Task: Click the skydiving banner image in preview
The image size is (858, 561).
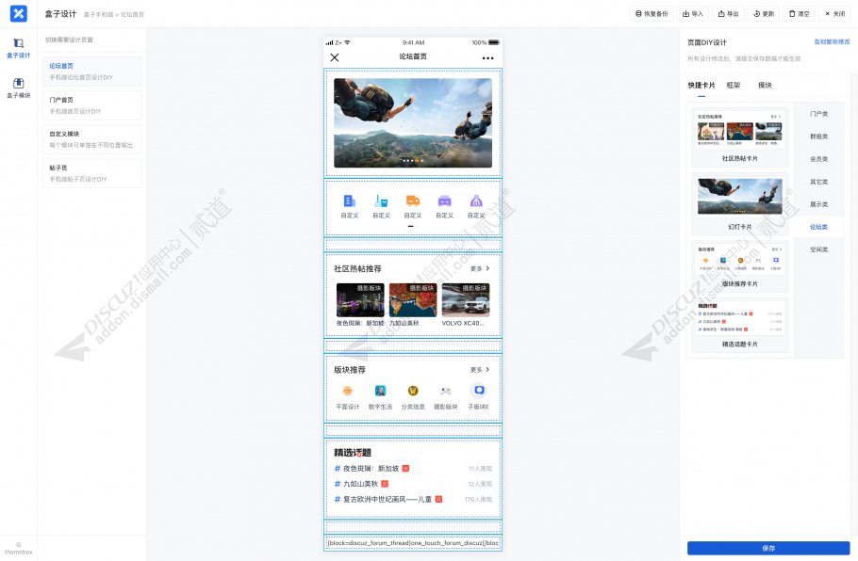Action: coord(413,123)
